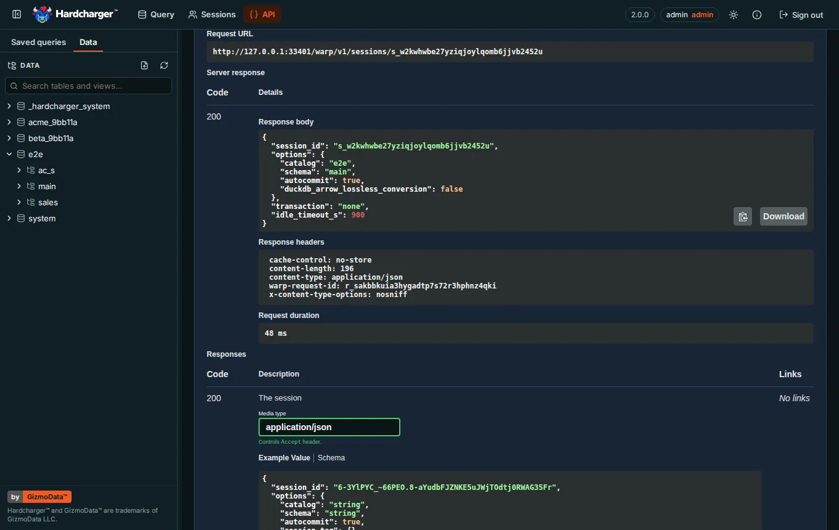Select the Example Value tab
Screen dimensions: 839x530
point(284,458)
